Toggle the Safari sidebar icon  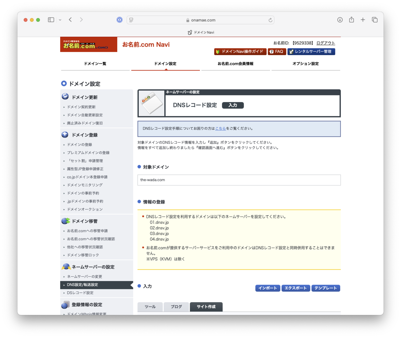coord(51,20)
